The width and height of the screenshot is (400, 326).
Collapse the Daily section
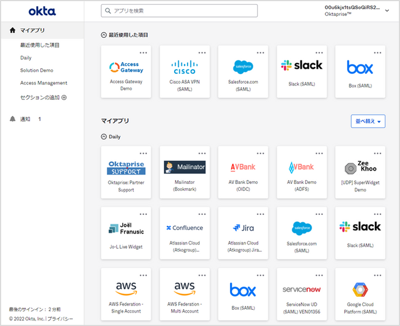click(104, 137)
